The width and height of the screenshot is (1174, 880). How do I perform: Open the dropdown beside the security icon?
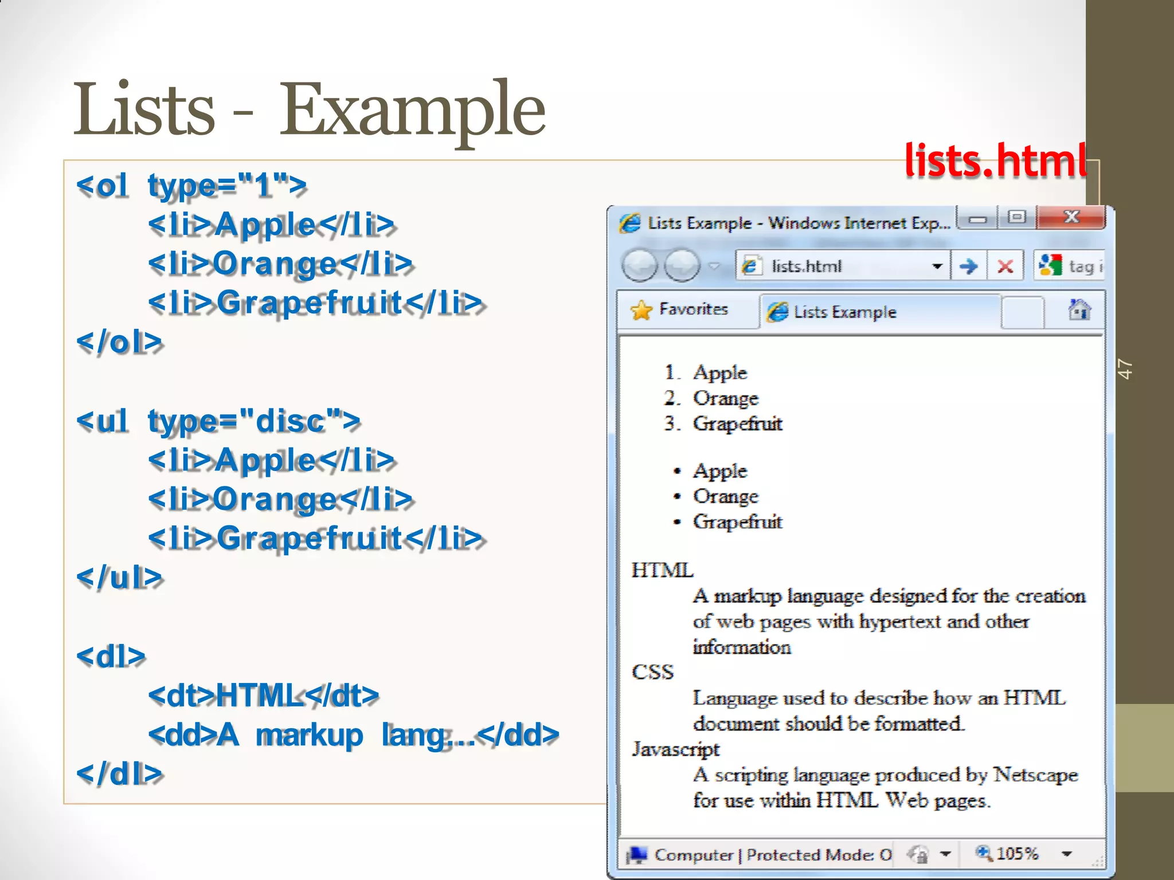946,854
